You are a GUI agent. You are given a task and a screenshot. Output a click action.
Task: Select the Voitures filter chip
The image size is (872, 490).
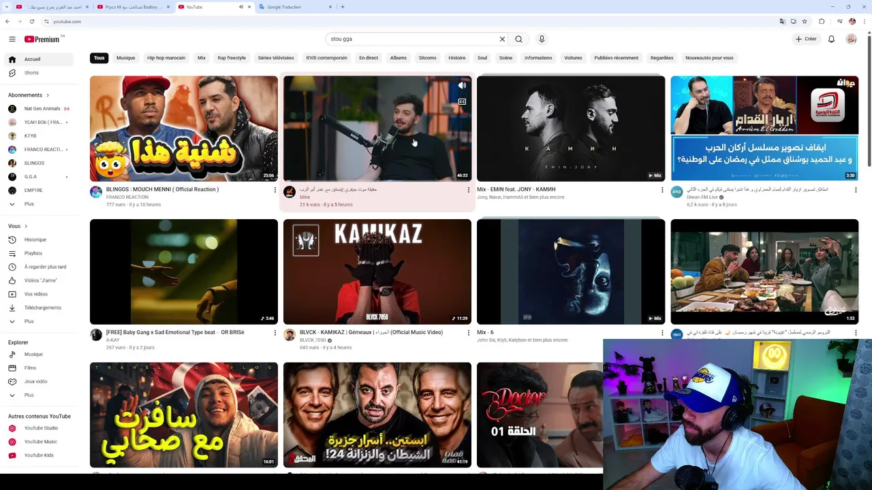click(573, 58)
